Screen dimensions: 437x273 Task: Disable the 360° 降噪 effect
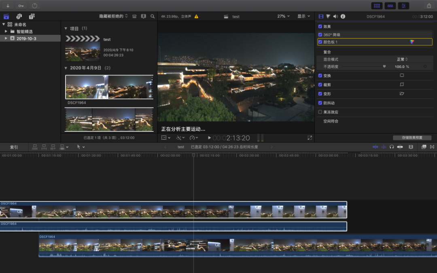pos(320,34)
